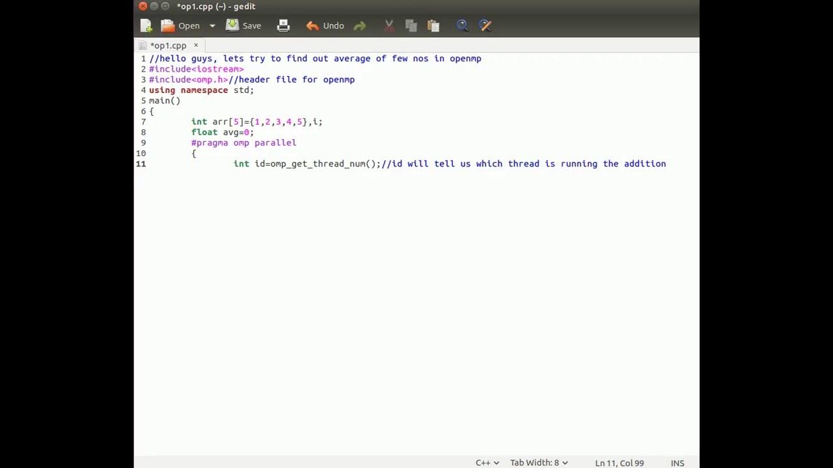
Task: Paste from clipboard using the Paste icon
Action: (x=433, y=26)
